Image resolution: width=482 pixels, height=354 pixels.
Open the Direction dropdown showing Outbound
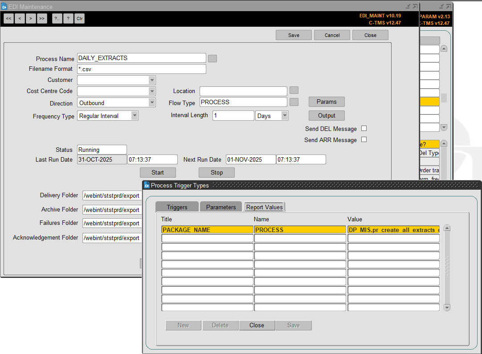coord(152,103)
